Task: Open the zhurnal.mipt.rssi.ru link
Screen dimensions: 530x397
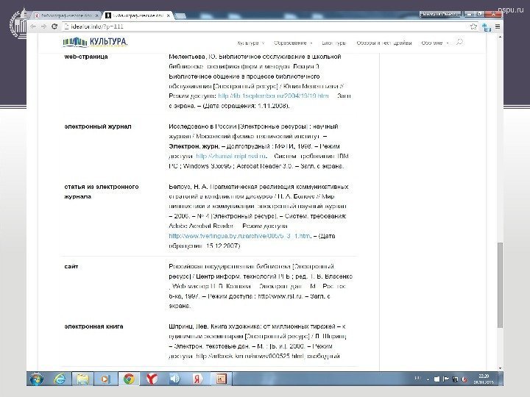Action: pos(231,156)
